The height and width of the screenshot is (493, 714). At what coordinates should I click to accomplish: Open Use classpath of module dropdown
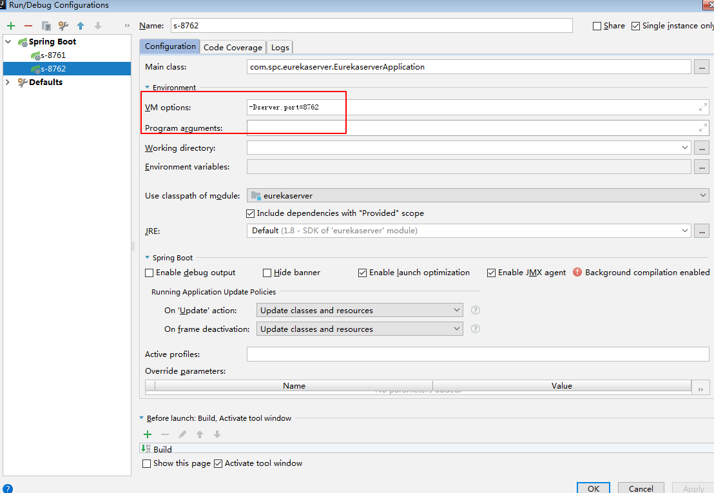[x=702, y=195]
